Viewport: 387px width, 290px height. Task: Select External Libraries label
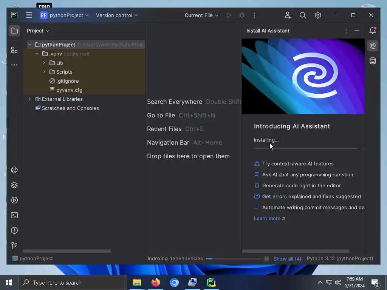[x=62, y=99]
